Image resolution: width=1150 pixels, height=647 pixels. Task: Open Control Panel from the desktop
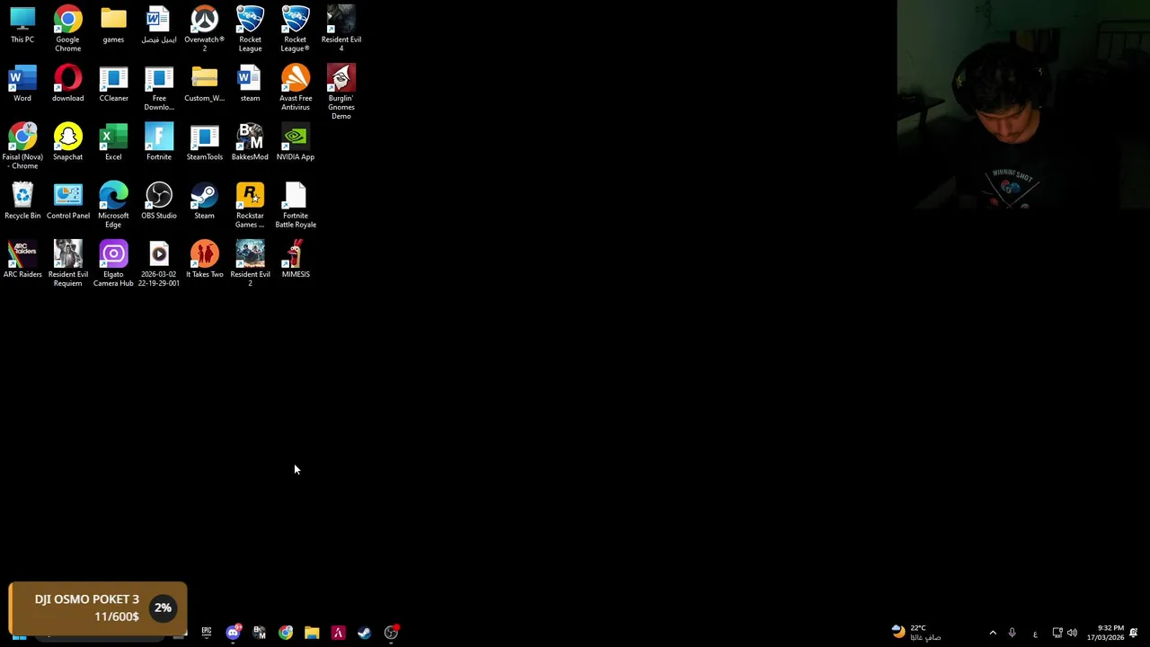(x=67, y=200)
